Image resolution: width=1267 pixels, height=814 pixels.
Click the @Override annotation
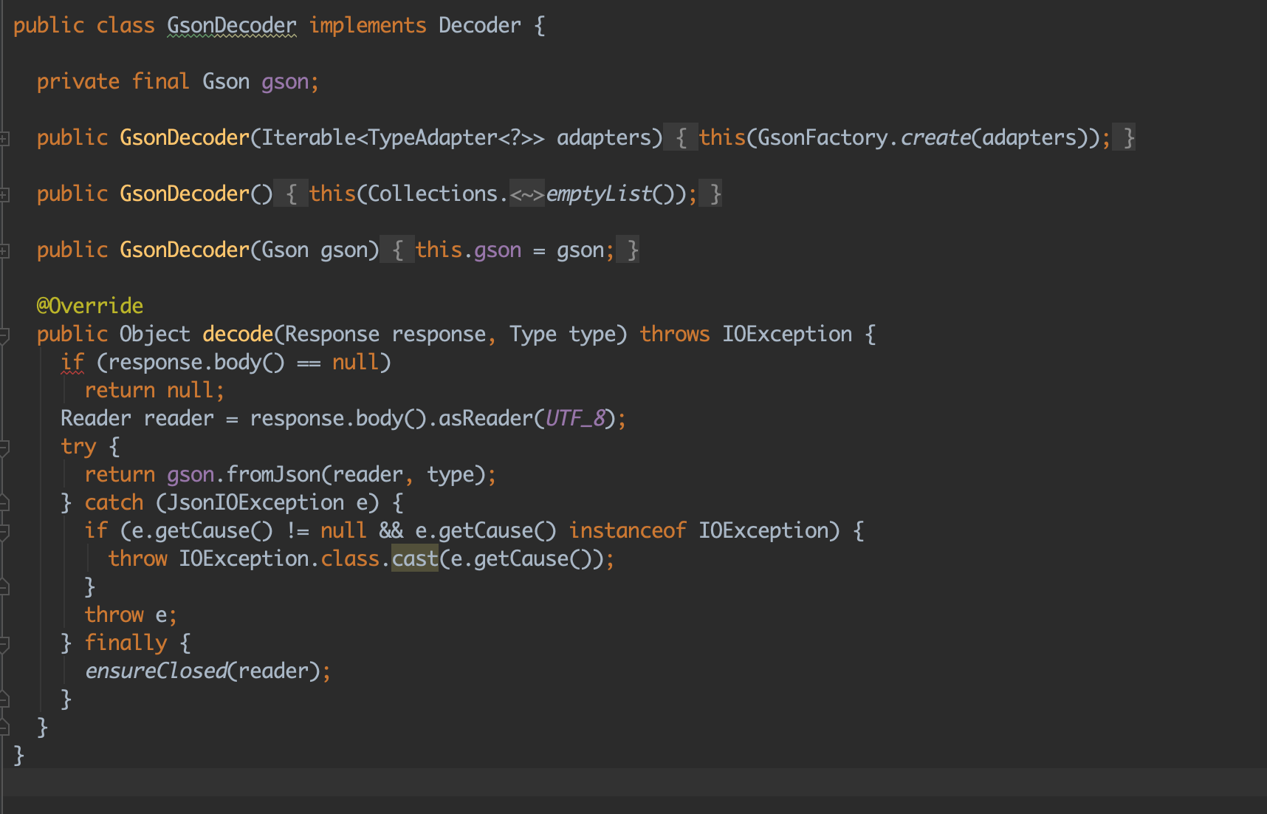point(90,306)
